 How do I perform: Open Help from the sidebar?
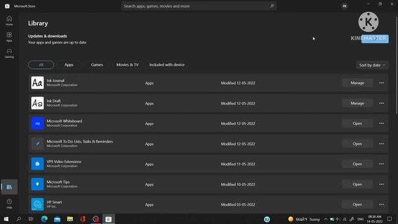(9, 203)
